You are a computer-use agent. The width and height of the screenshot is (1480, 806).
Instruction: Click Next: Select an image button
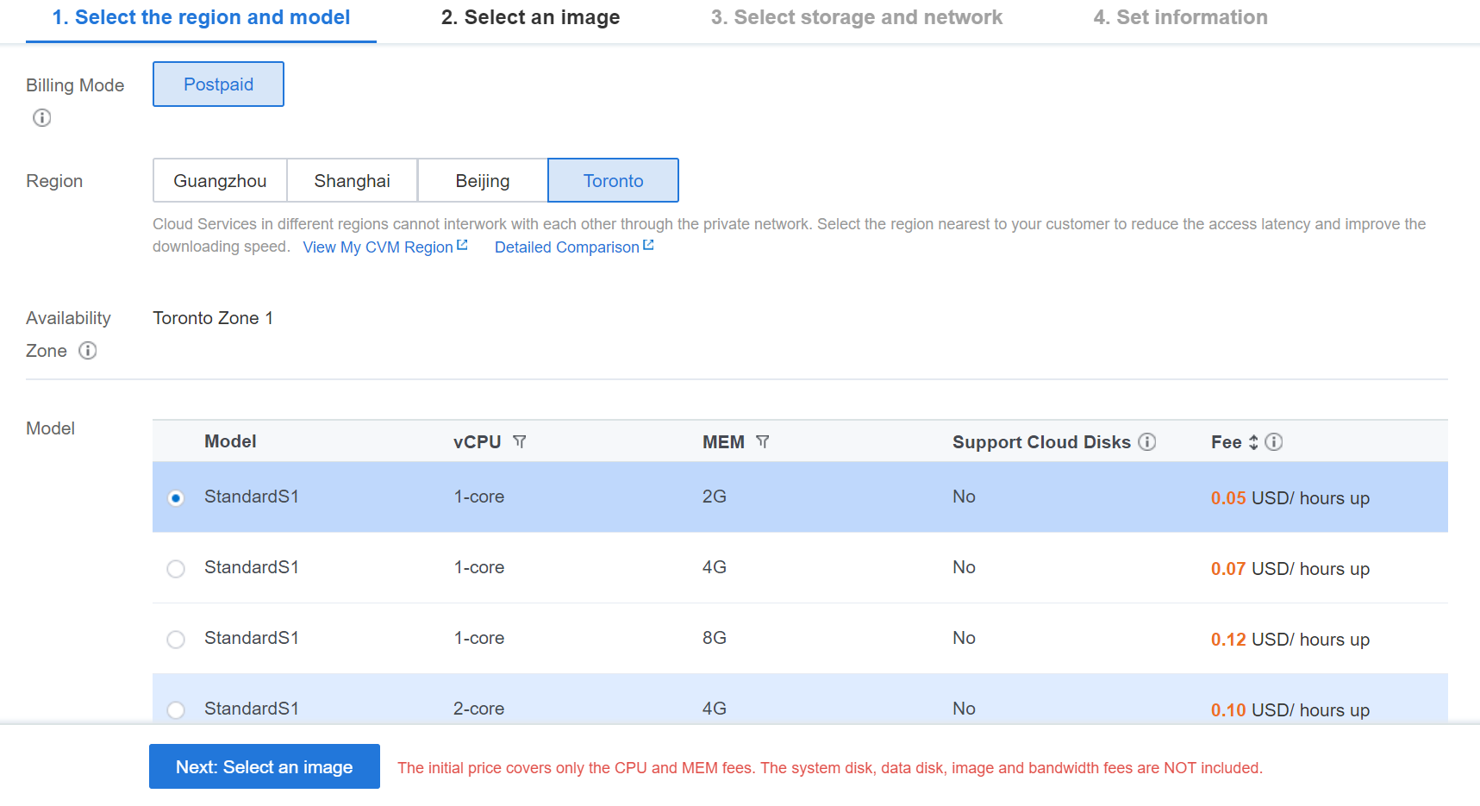(x=265, y=766)
